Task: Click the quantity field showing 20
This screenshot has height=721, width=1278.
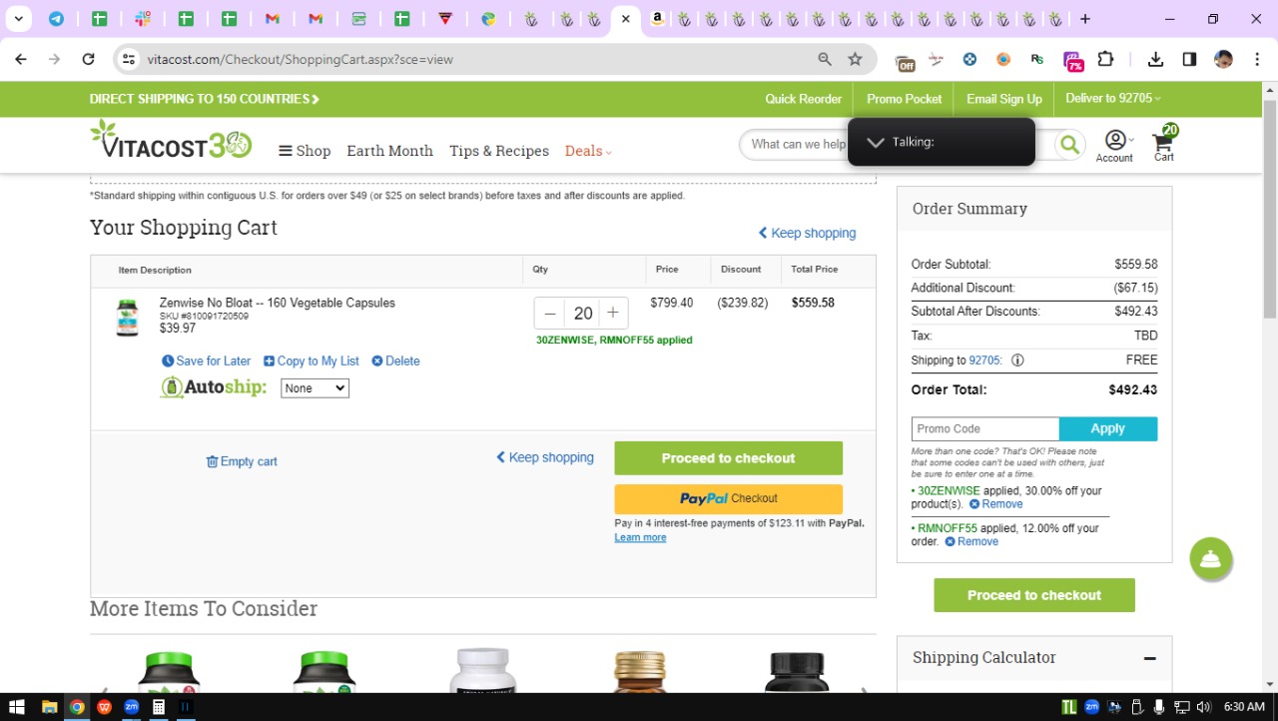Action: tap(583, 314)
